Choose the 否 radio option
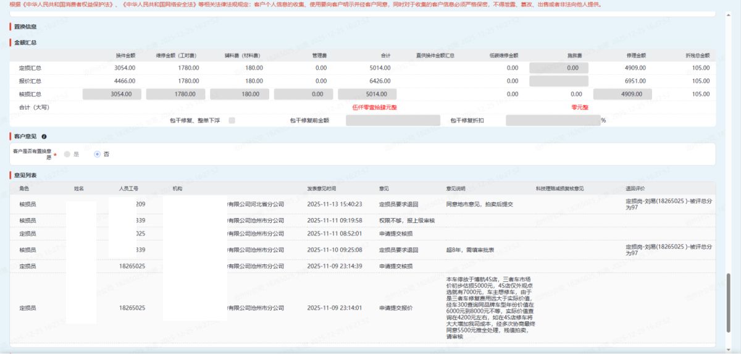Viewport: 741px width, 354px height. [x=97, y=154]
